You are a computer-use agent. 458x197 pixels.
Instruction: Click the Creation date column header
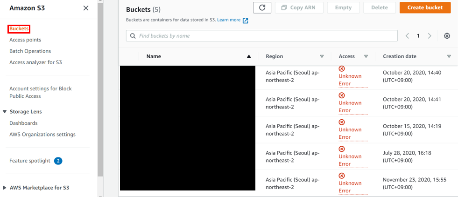tap(400, 56)
